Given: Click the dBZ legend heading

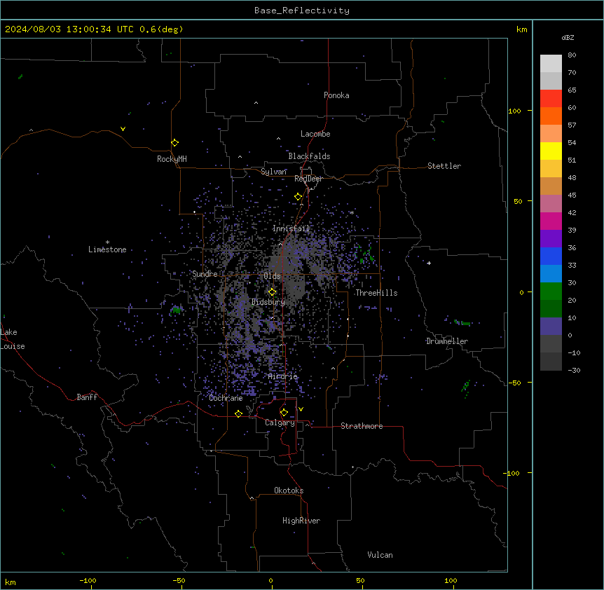Looking at the screenshot, I should (x=568, y=37).
